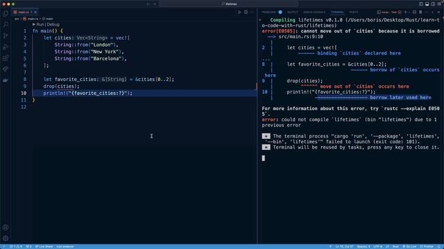444x249 pixels.
Task: Open the Source Control view
Action: (x=6, y=36)
